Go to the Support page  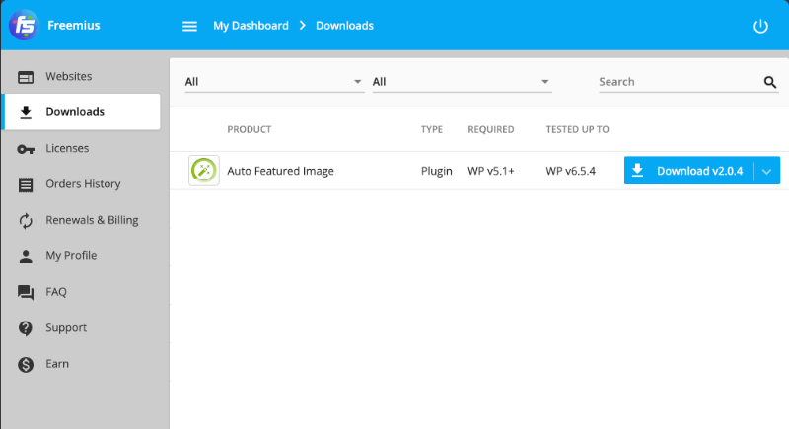coord(81,327)
